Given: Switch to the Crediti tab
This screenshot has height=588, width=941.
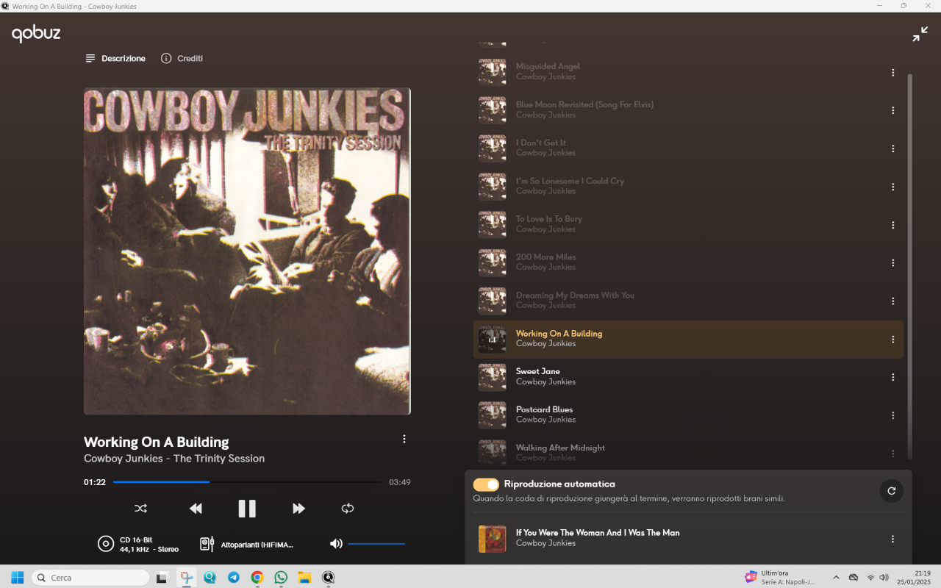Looking at the screenshot, I should click(x=182, y=58).
